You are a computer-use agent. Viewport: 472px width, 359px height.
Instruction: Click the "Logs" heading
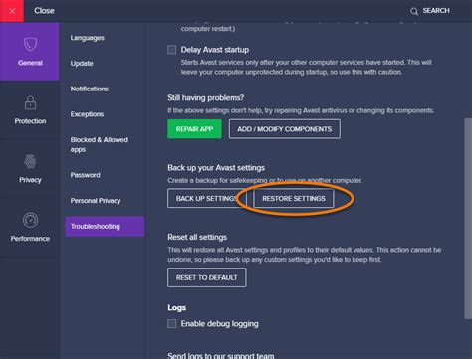(x=177, y=308)
